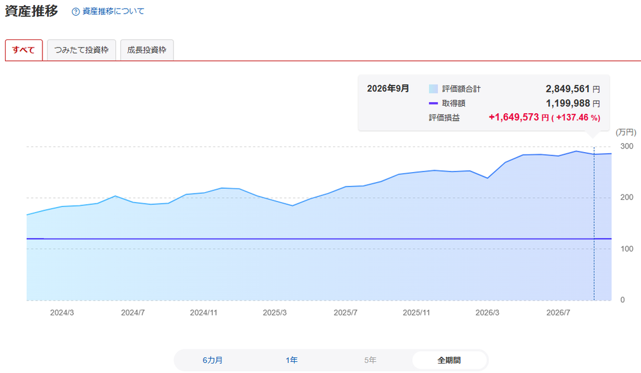Click the 2025/3 x-axis label
Image resolution: width=641 pixels, height=373 pixels.
[275, 312]
